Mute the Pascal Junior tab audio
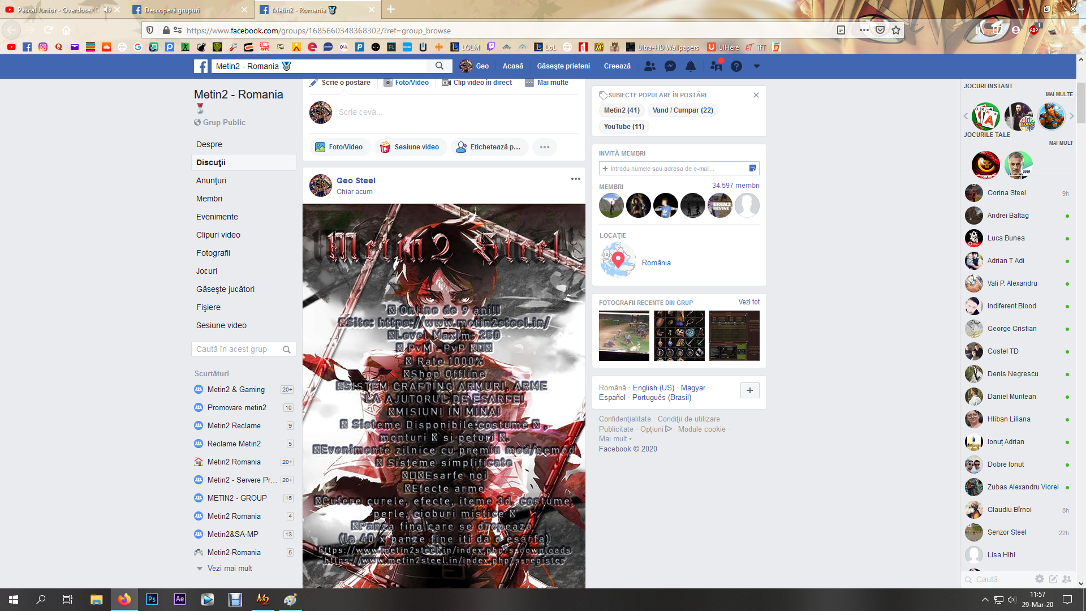This screenshot has width=1086, height=611. (x=107, y=10)
